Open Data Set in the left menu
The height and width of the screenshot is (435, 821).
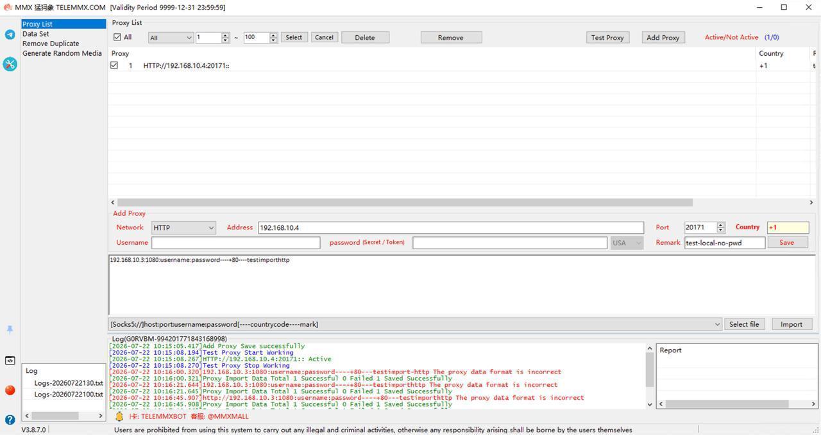[35, 34]
